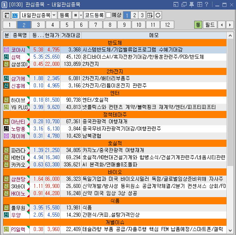Click the black 신 icon beside 노랑풍
236x235 pixels.
point(6,128)
